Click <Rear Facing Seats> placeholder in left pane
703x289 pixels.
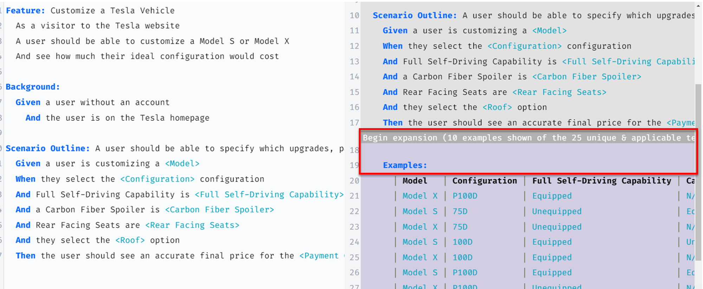coord(192,225)
